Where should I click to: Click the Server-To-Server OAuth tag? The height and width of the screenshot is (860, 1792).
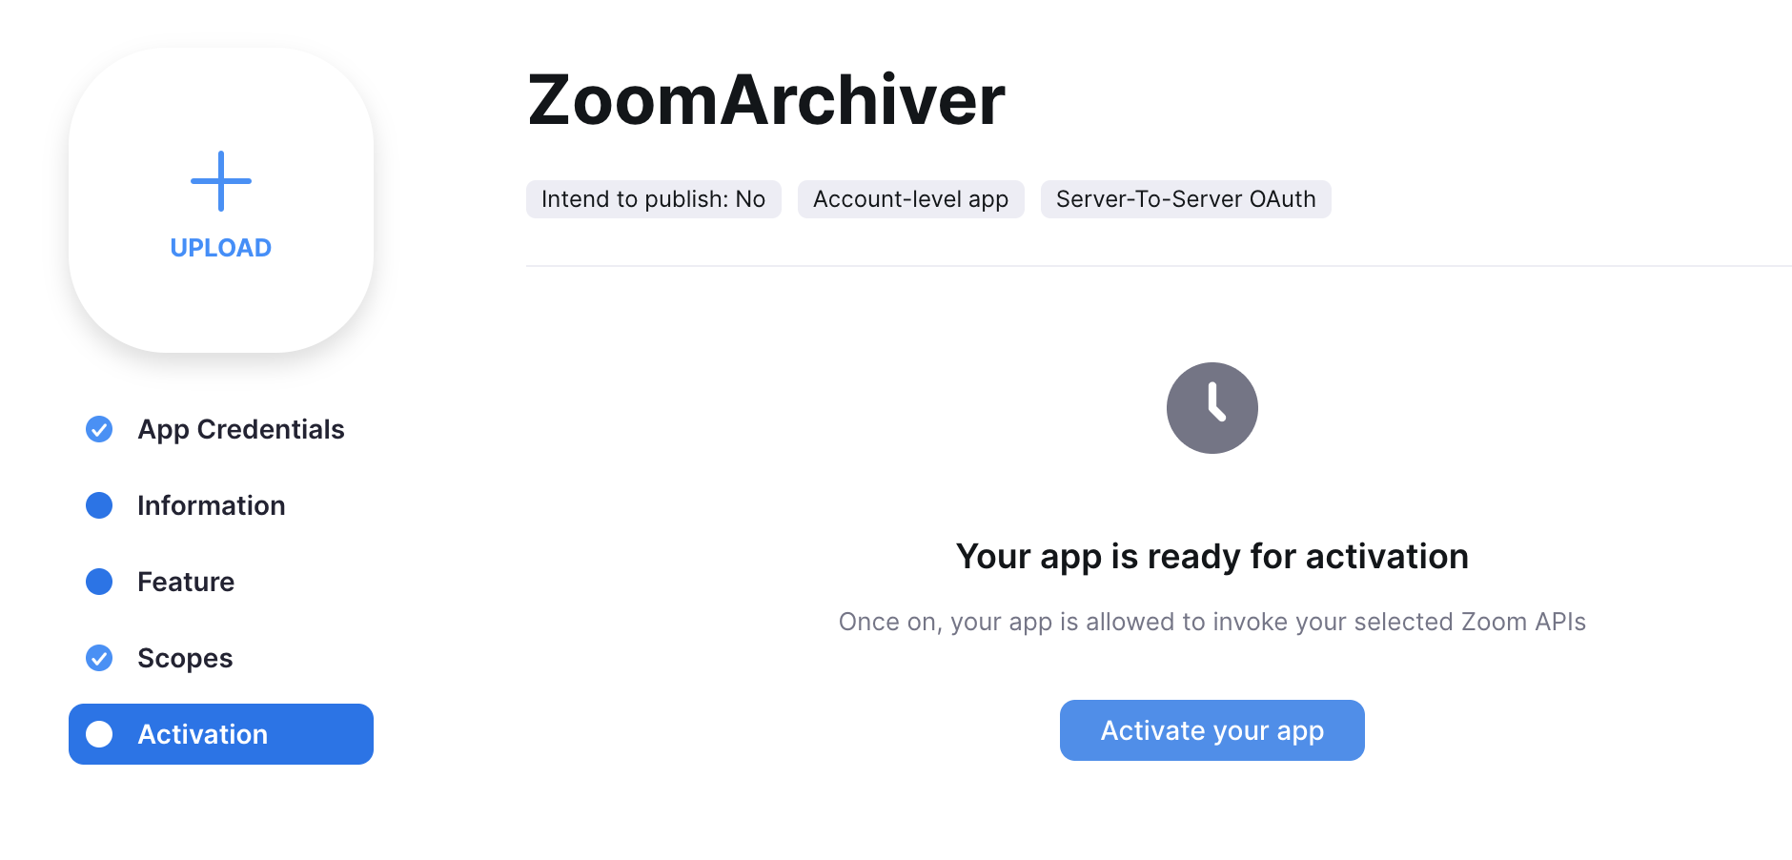[1186, 199]
